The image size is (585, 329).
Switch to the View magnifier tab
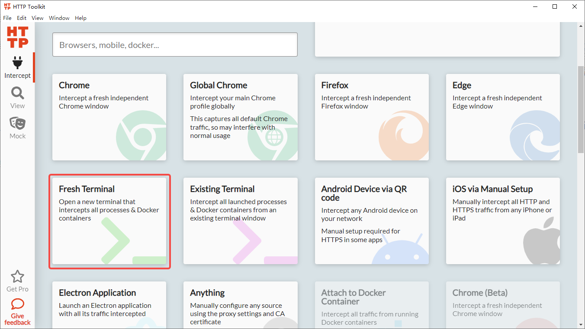tap(17, 98)
